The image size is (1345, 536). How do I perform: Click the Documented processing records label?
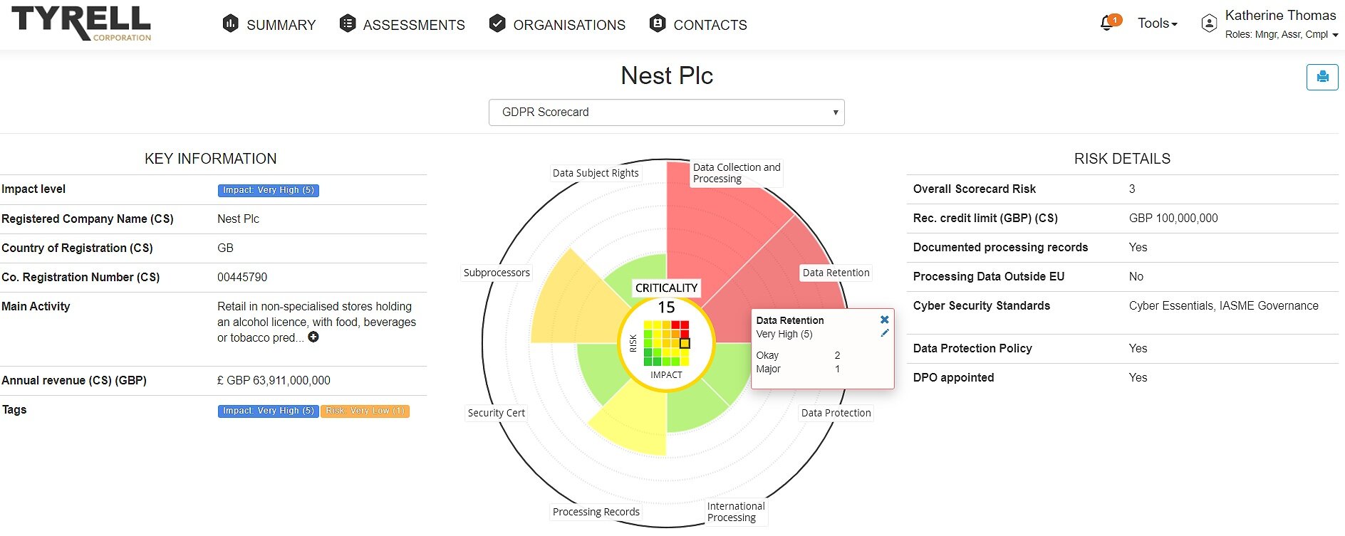coord(1000,248)
